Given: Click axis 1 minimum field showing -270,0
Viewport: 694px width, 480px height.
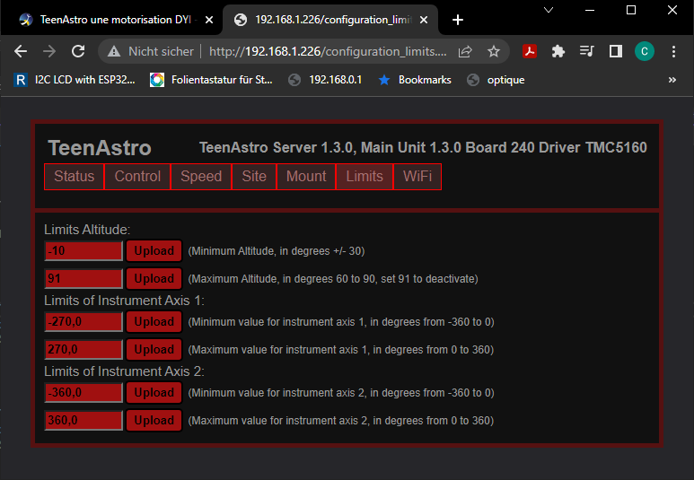Looking at the screenshot, I should 83,321.
